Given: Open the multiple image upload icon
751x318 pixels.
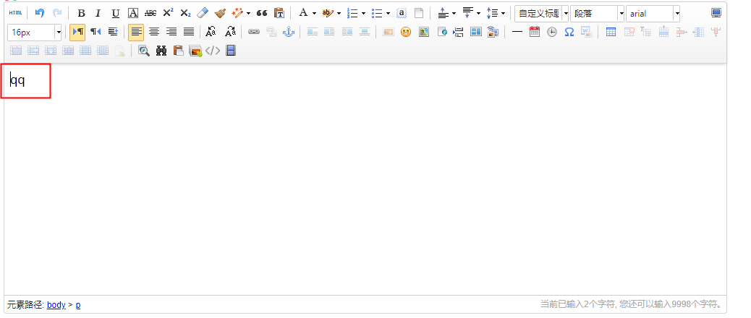Looking at the screenshot, I should point(195,50).
